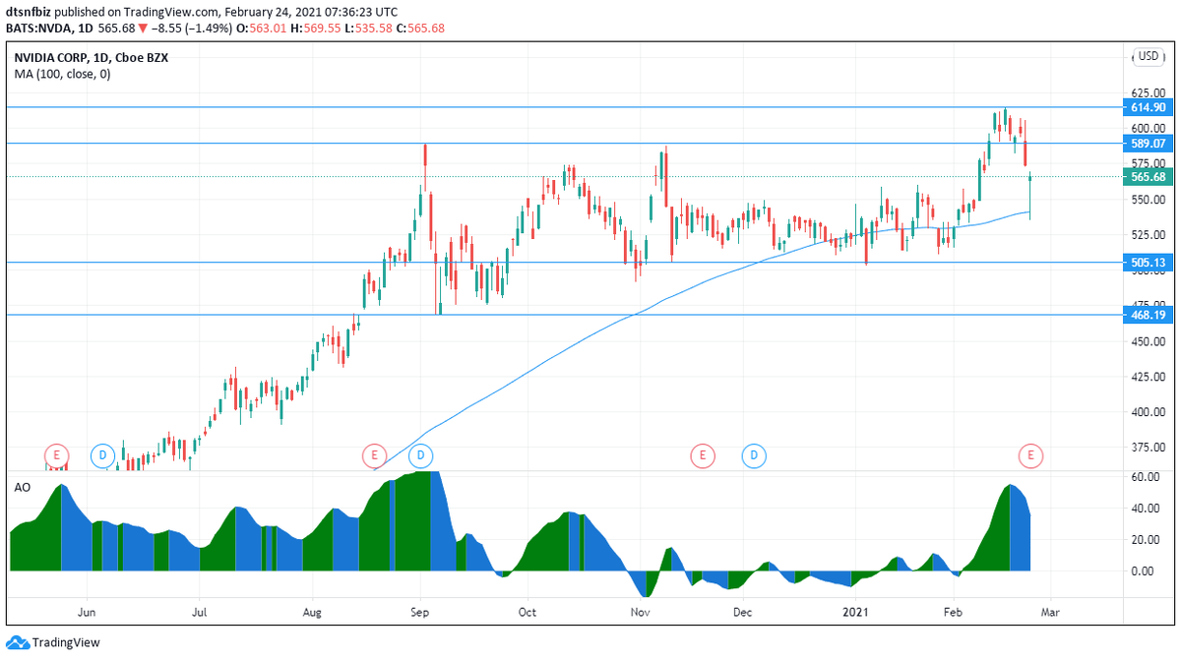Image resolution: width=1181 pixels, height=660 pixels.
Task: Click the '525.00' price axis label
Action: pyautogui.click(x=1148, y=235)
